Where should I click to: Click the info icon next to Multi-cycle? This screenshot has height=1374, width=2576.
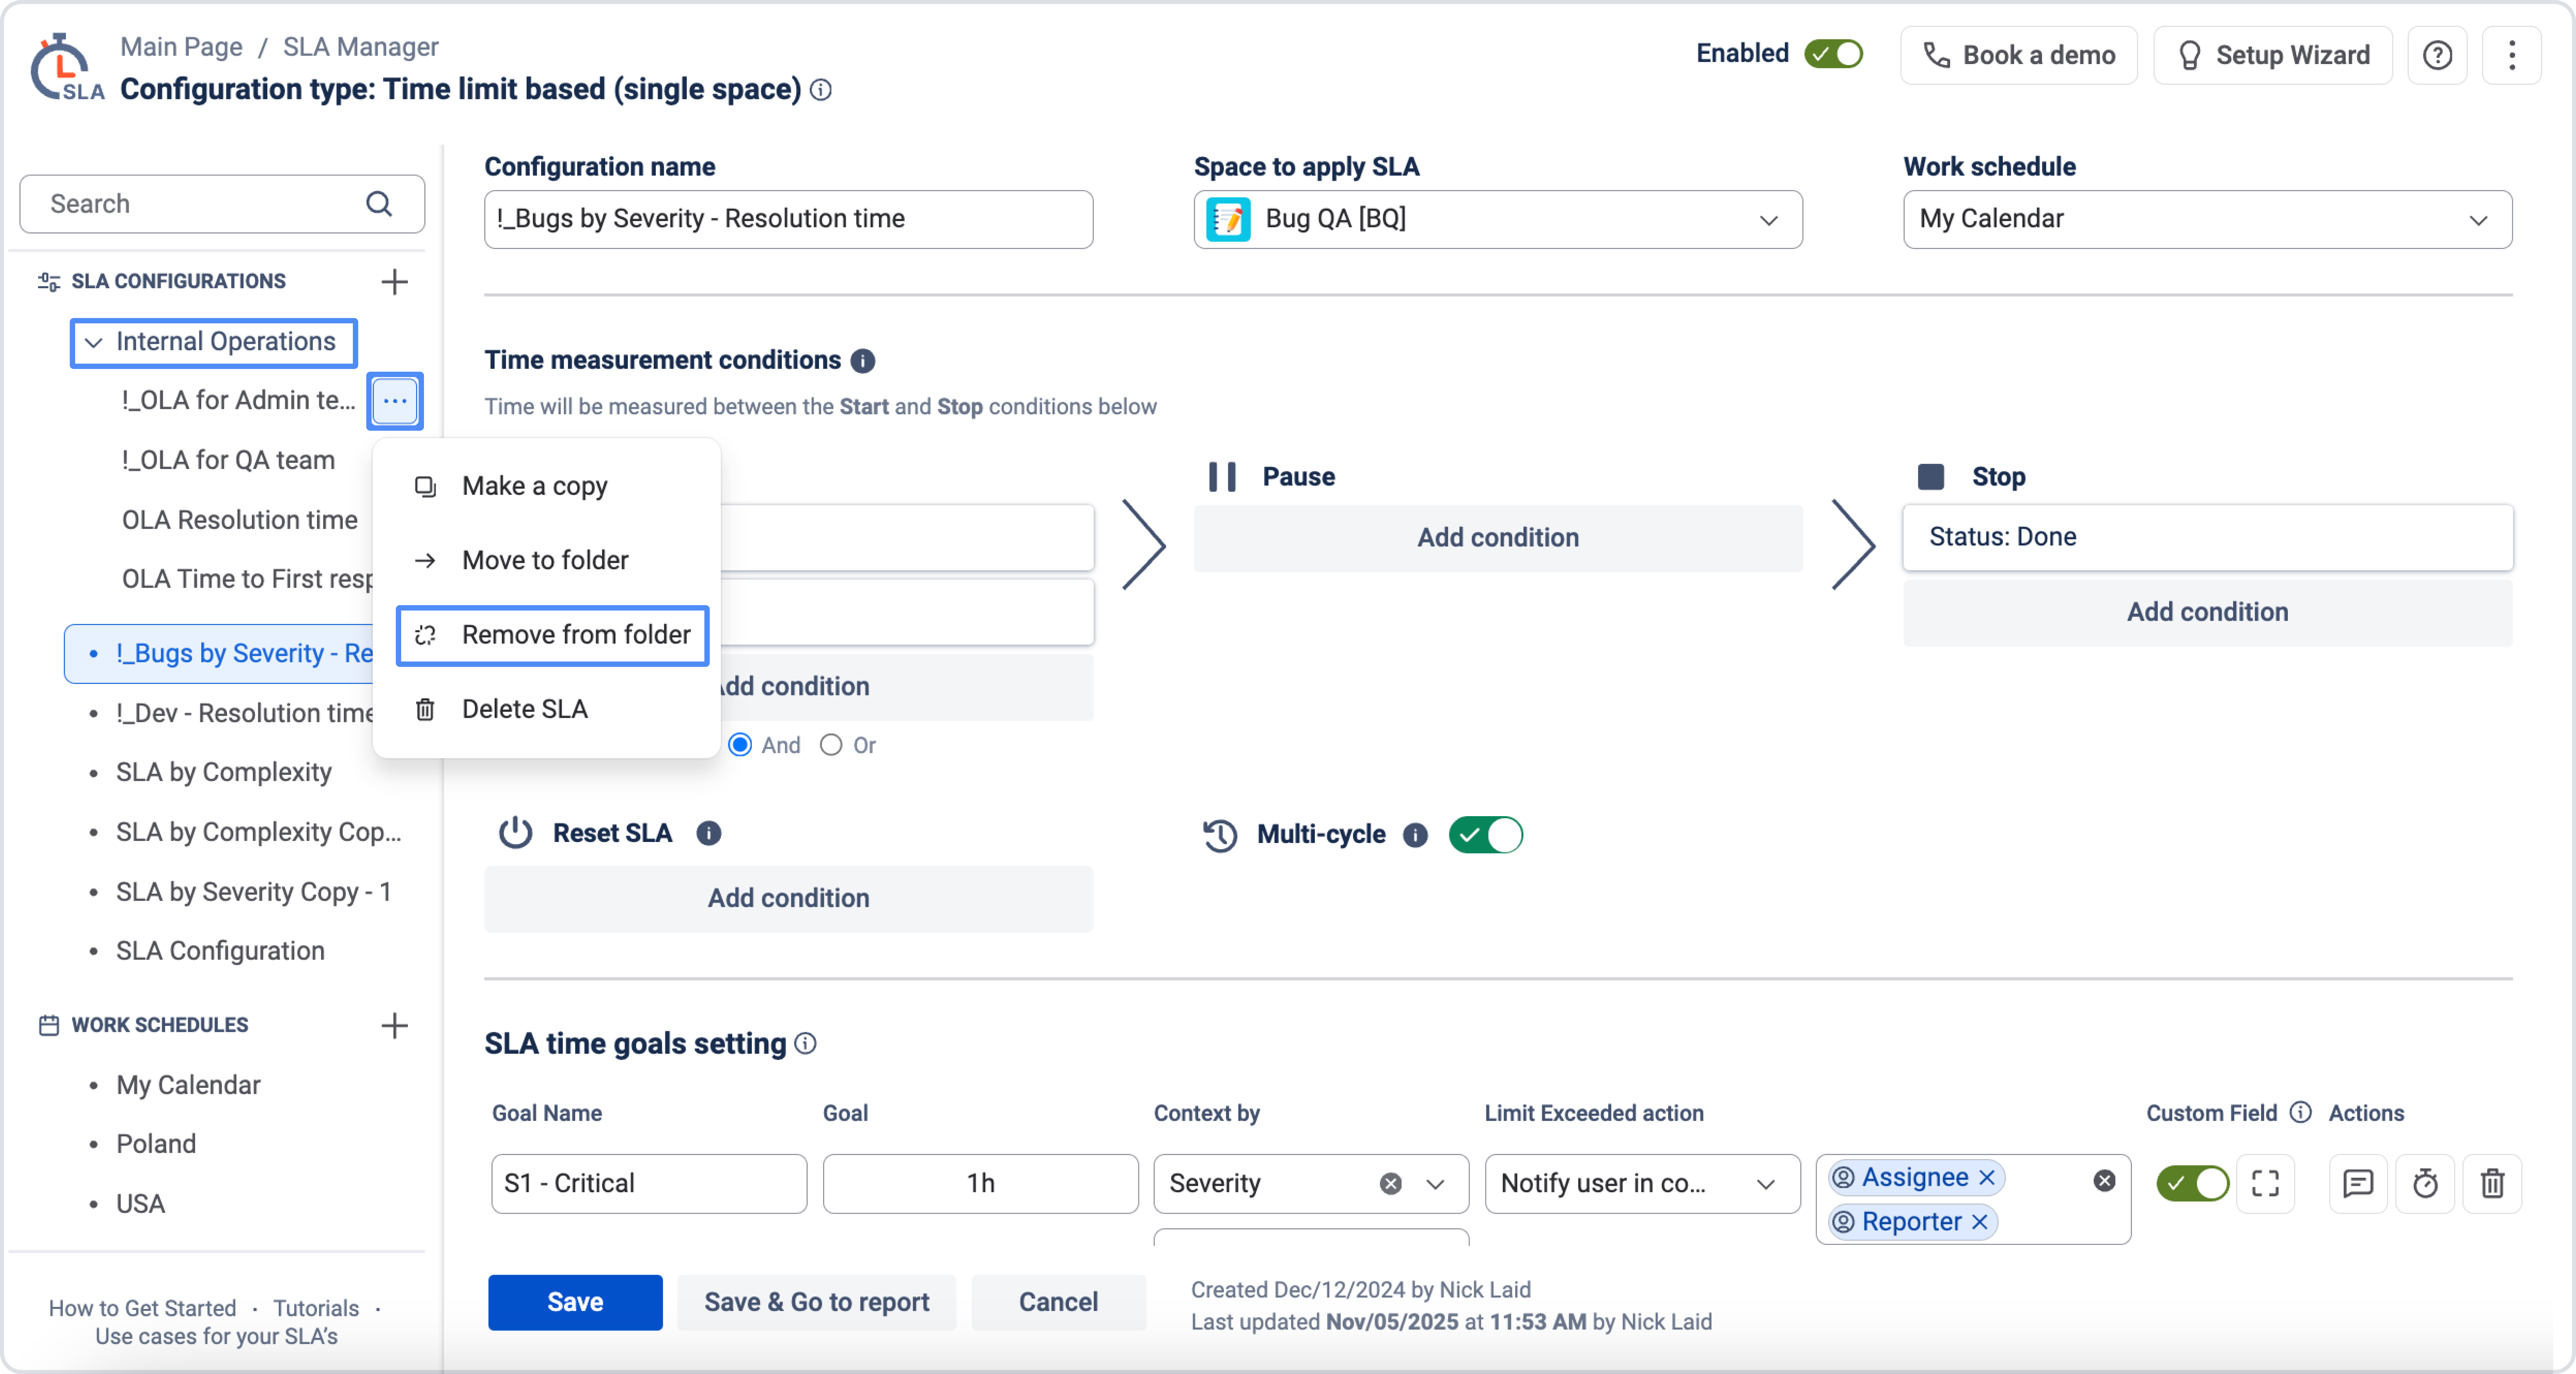[x=1415, y=835]
